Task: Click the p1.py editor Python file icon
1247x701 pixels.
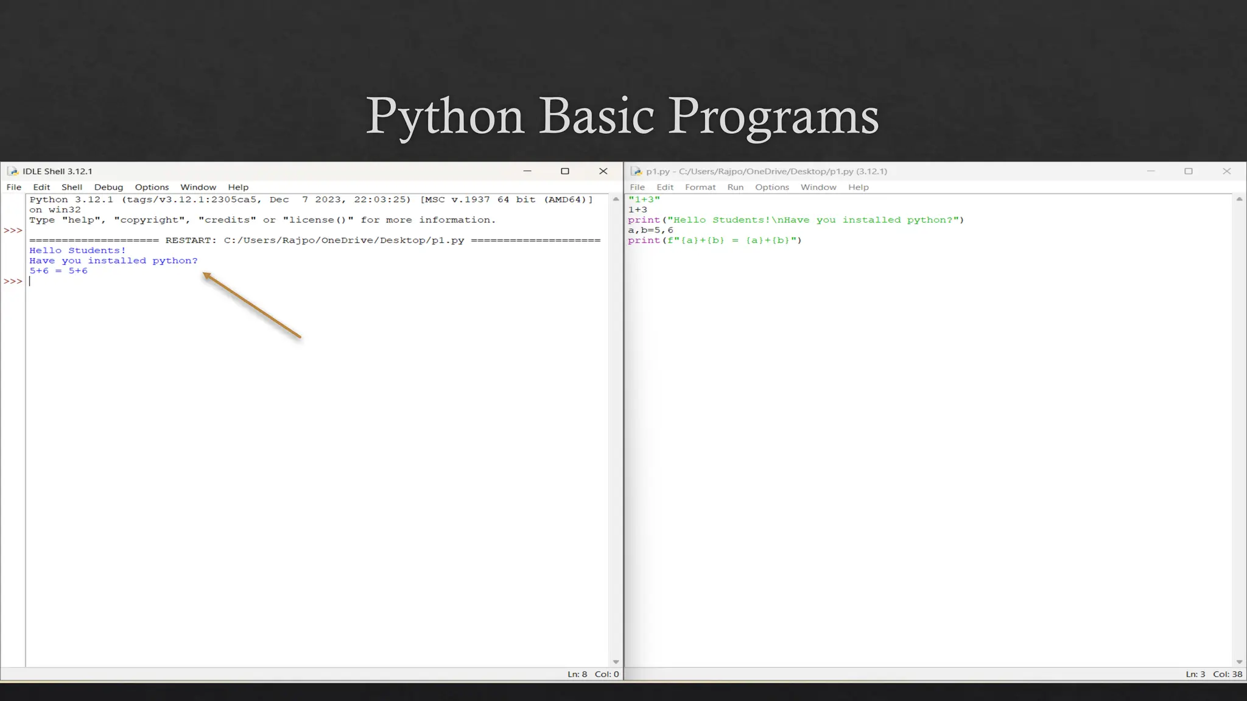Action: pos(636,172)
